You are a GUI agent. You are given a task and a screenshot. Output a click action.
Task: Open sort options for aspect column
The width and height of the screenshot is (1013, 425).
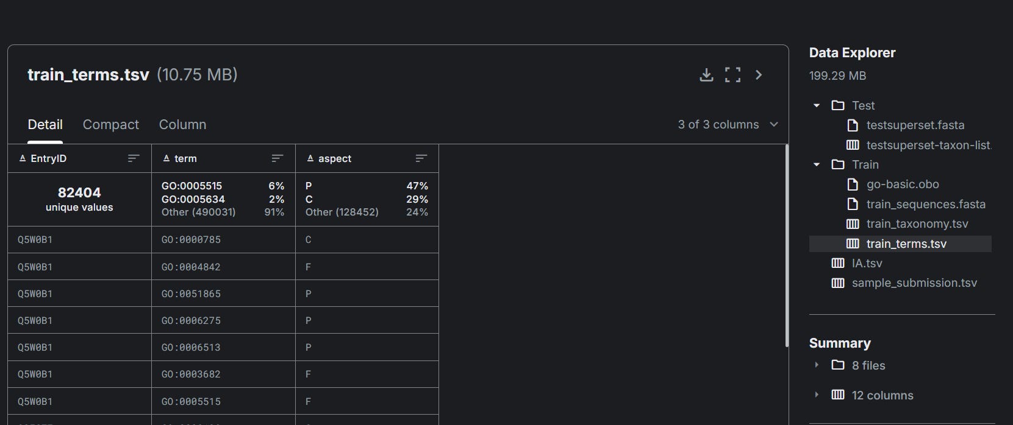tap(421, 158)
